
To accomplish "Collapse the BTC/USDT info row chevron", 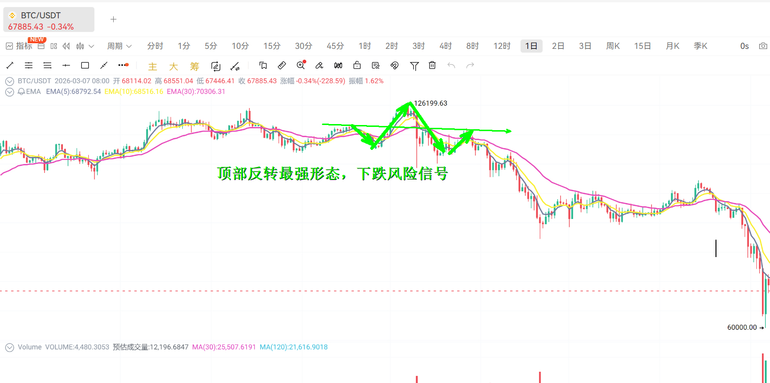I will click(9, 81).
